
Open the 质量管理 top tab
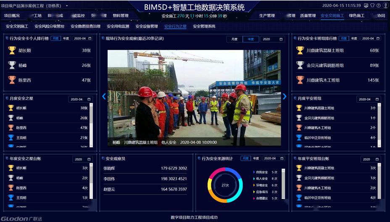pyautogui.click(x=308, y=16)
